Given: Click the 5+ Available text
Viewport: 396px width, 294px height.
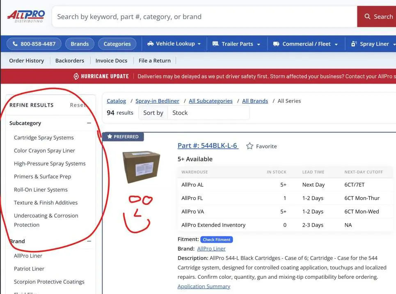Looking at the screenshot, I should pos(195,159).
